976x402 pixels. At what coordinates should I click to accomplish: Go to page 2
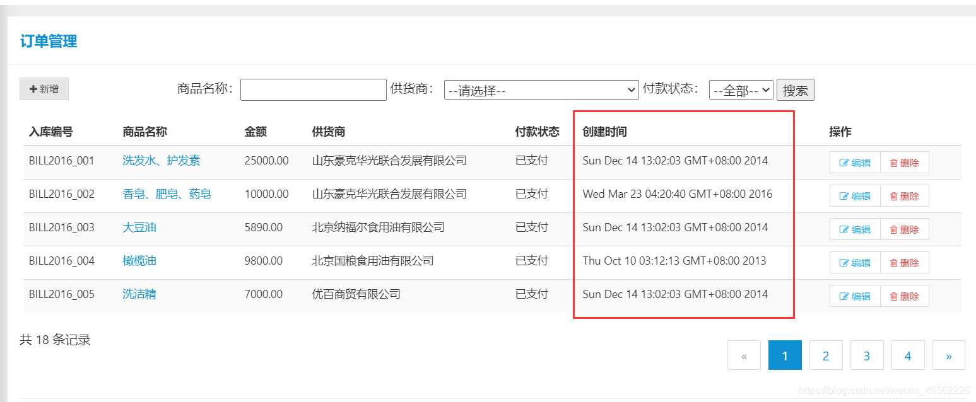826,355
